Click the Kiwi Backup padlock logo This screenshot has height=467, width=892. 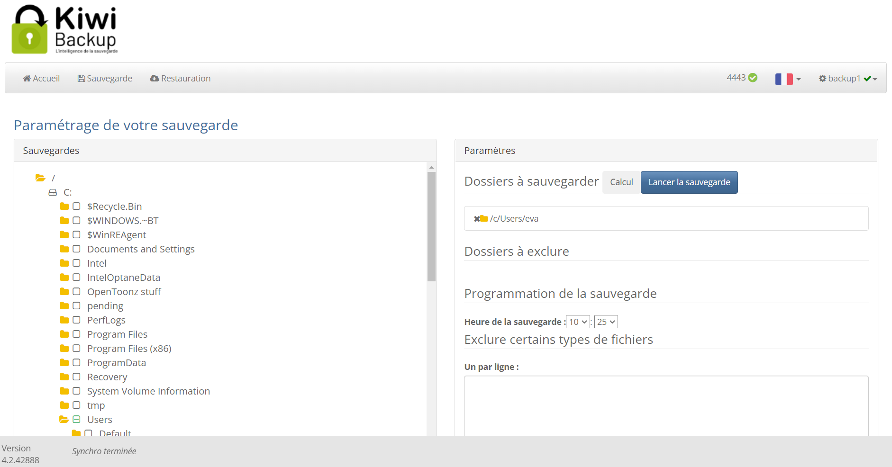(29, 29)
